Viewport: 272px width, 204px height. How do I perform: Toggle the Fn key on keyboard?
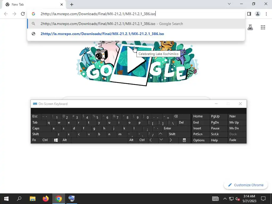pyautogui.click(x=36, y=140)
